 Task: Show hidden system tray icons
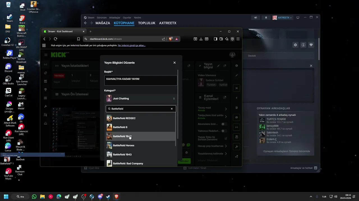click(x=310, y=197)
